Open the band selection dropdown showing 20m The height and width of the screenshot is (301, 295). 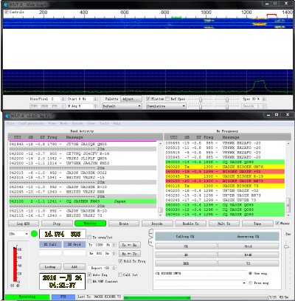[x=18, y=234]
